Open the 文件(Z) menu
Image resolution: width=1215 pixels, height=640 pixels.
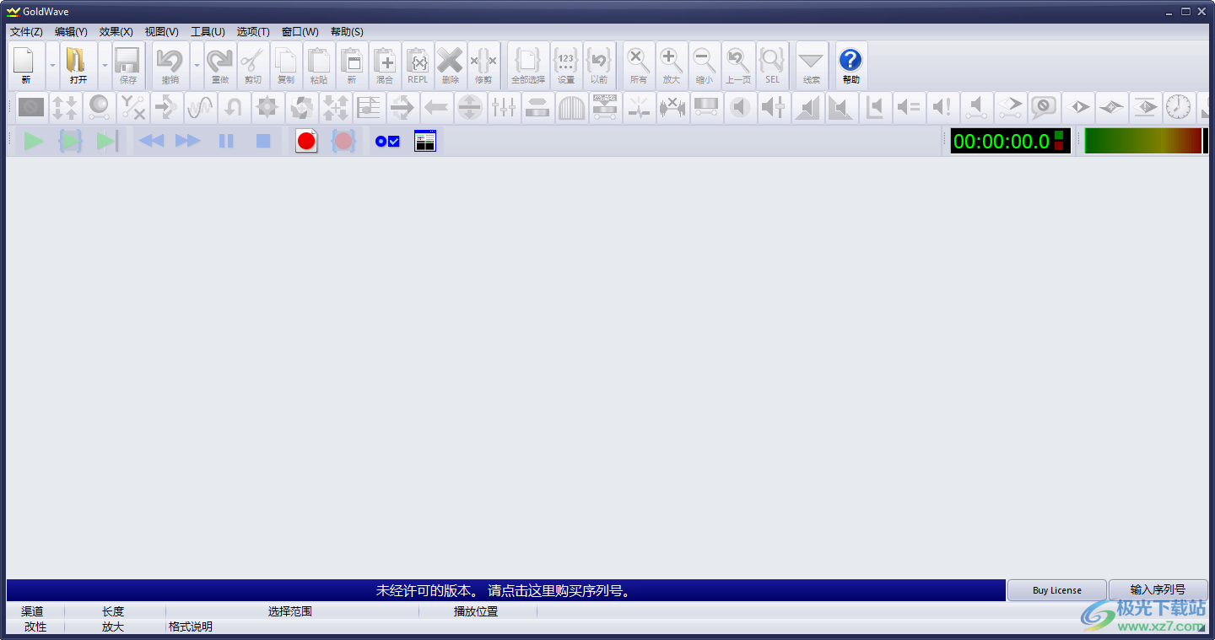click(26, 32)
